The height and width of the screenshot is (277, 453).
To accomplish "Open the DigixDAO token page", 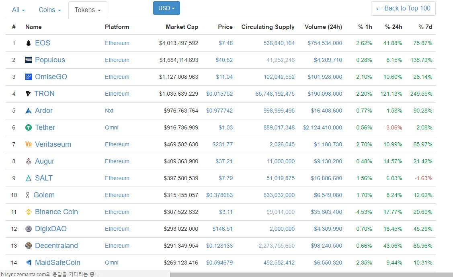I will pyautogui.click(x=51, y=229).
